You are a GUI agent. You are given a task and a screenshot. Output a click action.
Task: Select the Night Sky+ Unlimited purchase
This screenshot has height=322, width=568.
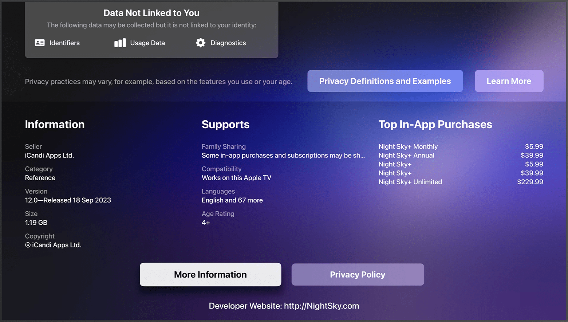410,182
